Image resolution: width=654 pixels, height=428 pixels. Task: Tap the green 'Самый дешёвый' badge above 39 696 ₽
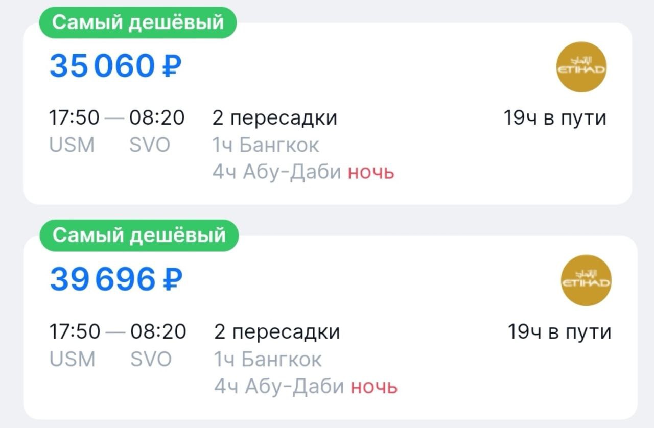[139, 235]
